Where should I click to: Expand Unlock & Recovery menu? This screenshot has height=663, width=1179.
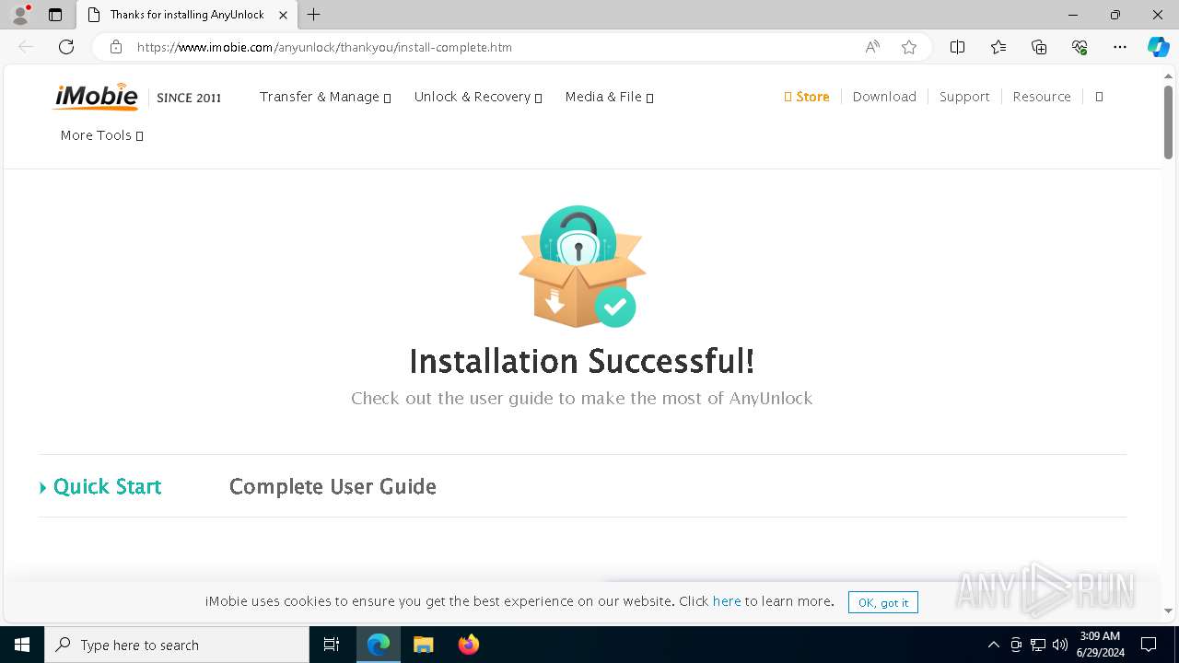(478, 97)
